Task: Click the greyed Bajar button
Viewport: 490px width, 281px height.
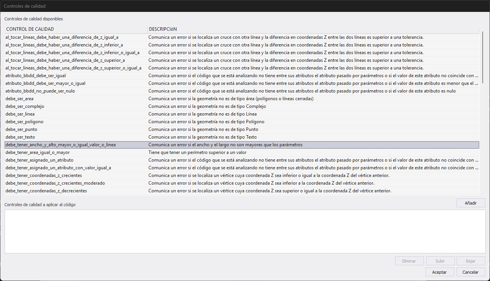Action: click(471, 261)
